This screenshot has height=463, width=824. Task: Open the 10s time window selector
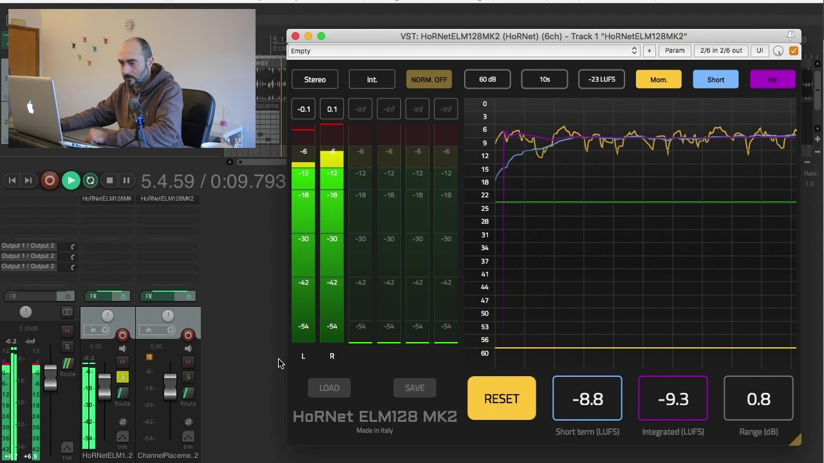(x=545, y=80)
